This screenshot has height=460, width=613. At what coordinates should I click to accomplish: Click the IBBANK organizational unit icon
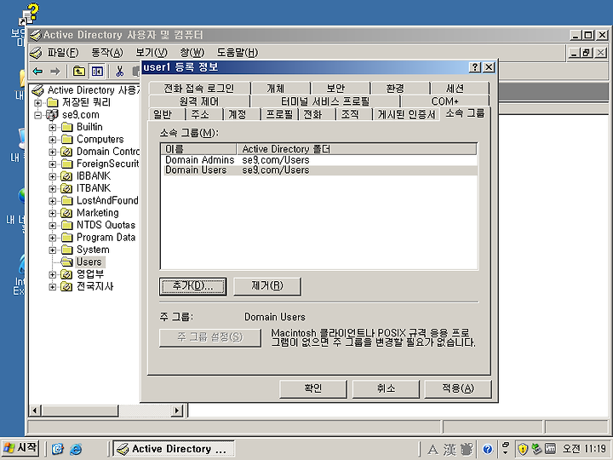click(x=66, y=176)
